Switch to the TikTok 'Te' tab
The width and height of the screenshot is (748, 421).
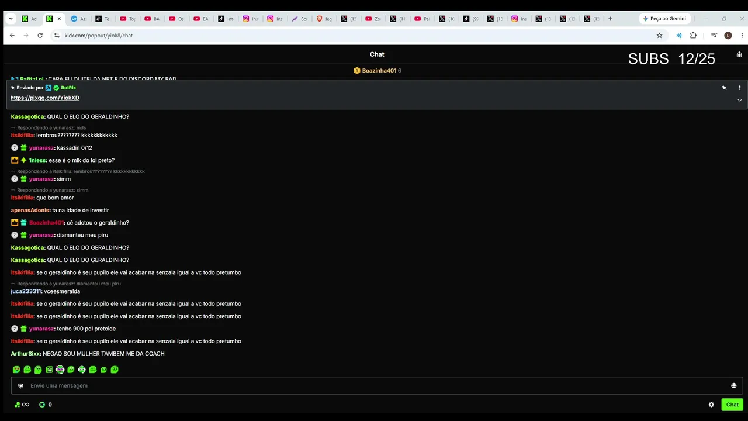(103, 19)
